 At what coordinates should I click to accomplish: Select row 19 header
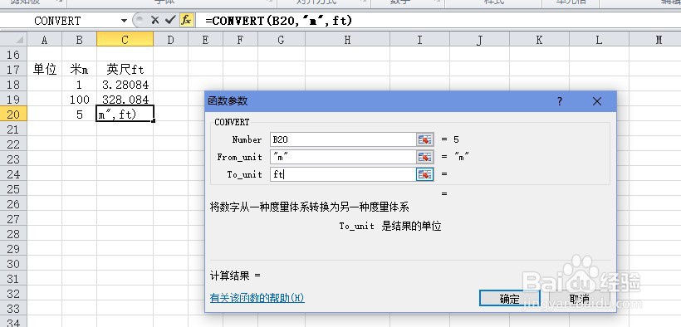(x=13, y=99)
